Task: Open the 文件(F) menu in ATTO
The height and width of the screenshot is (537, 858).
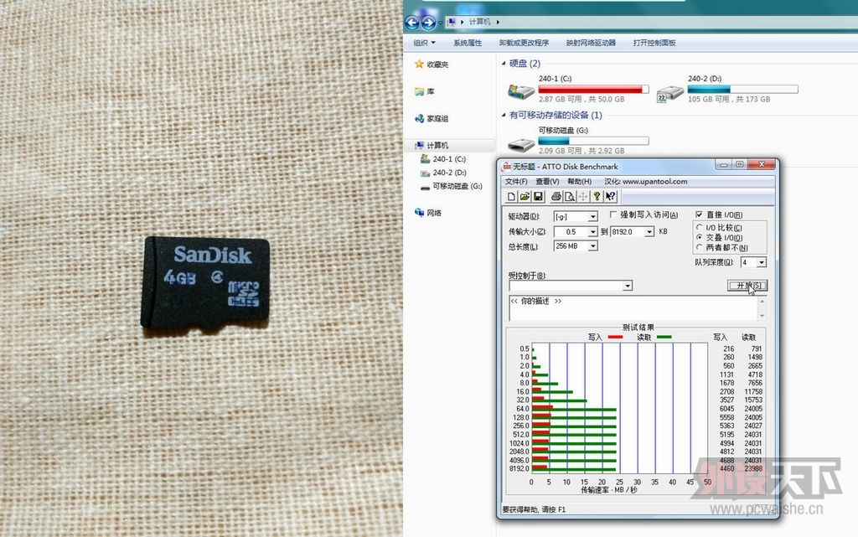Action: click(x=516, y=182)
